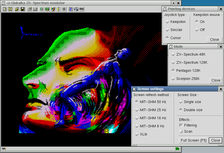Pause emulation with the pause icon
The image size is (224, 153).
(10, 9)
